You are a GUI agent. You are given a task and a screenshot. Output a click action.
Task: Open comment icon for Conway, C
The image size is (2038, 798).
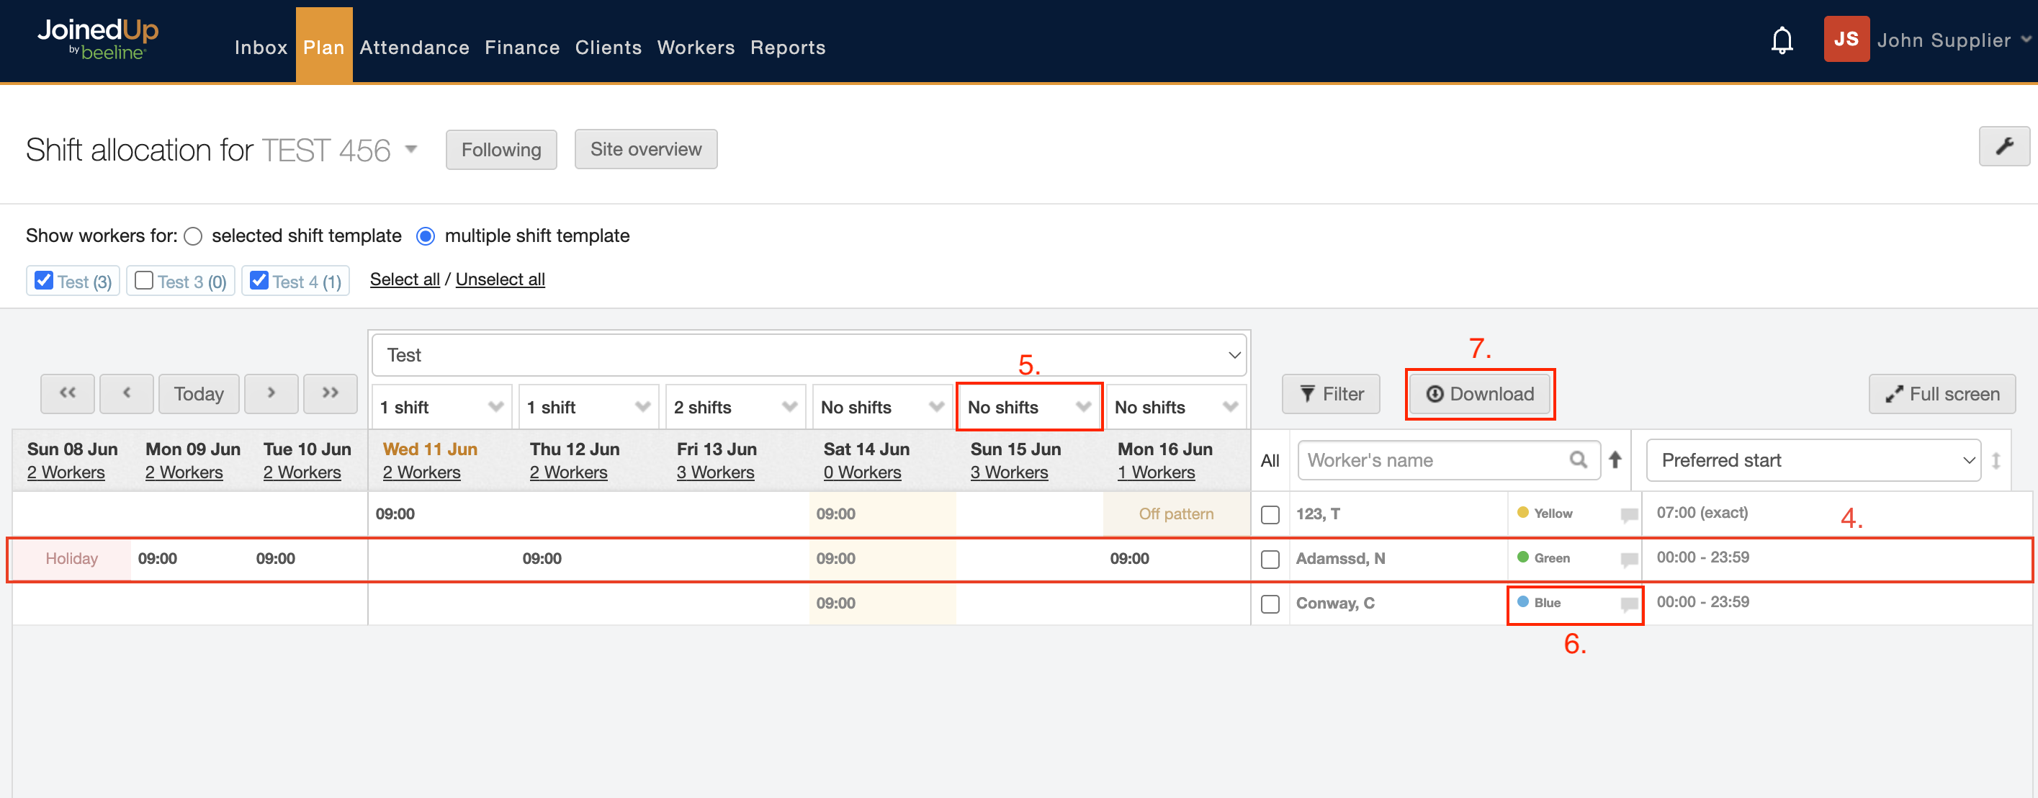point(1628,604)
